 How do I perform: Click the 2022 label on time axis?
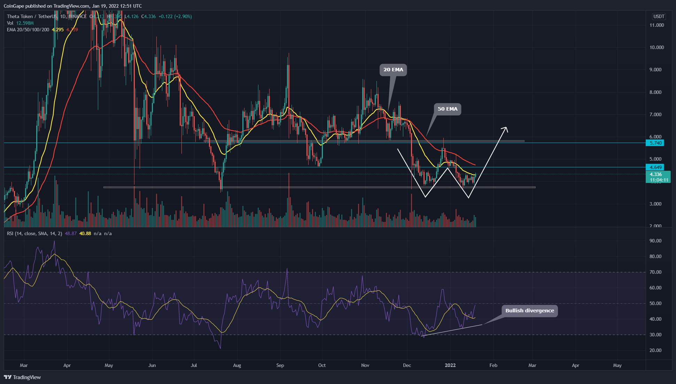450,365
